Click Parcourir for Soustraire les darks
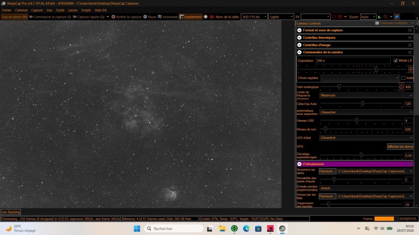 327,171
